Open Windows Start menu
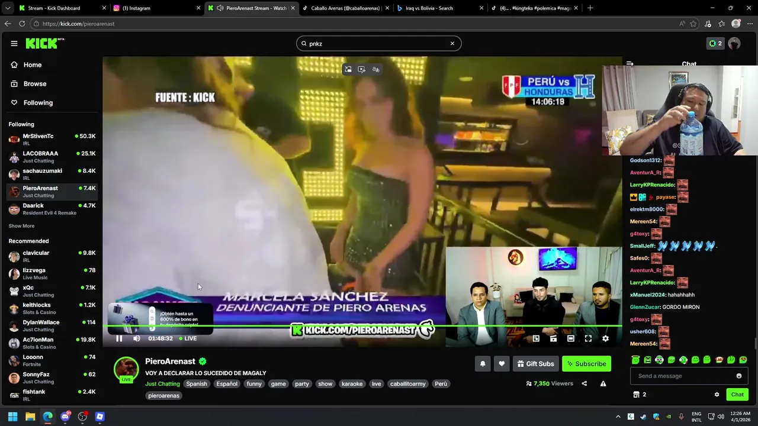This screenshot has width=758, height=426. click(x=12, y=417)
